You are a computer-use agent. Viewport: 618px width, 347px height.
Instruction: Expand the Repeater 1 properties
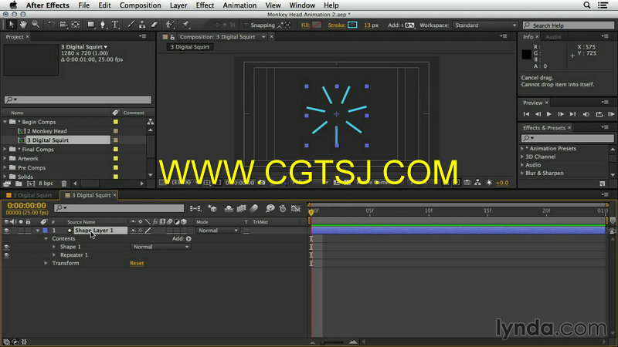[54, 255]
